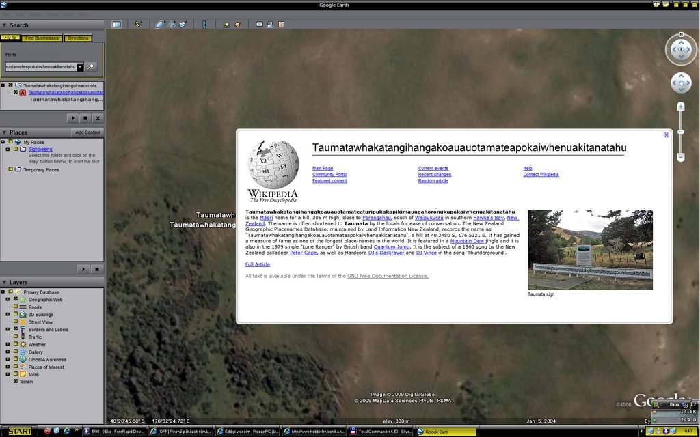Expand the More layer node

[8, 374]
